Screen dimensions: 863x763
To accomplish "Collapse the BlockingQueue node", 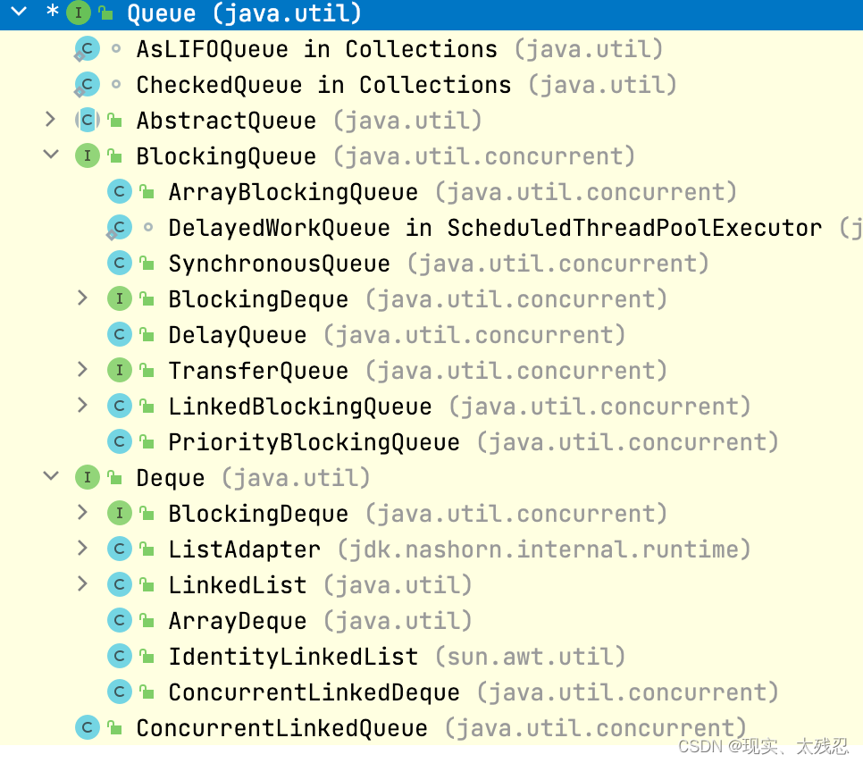I will click(x=51, y=155).
